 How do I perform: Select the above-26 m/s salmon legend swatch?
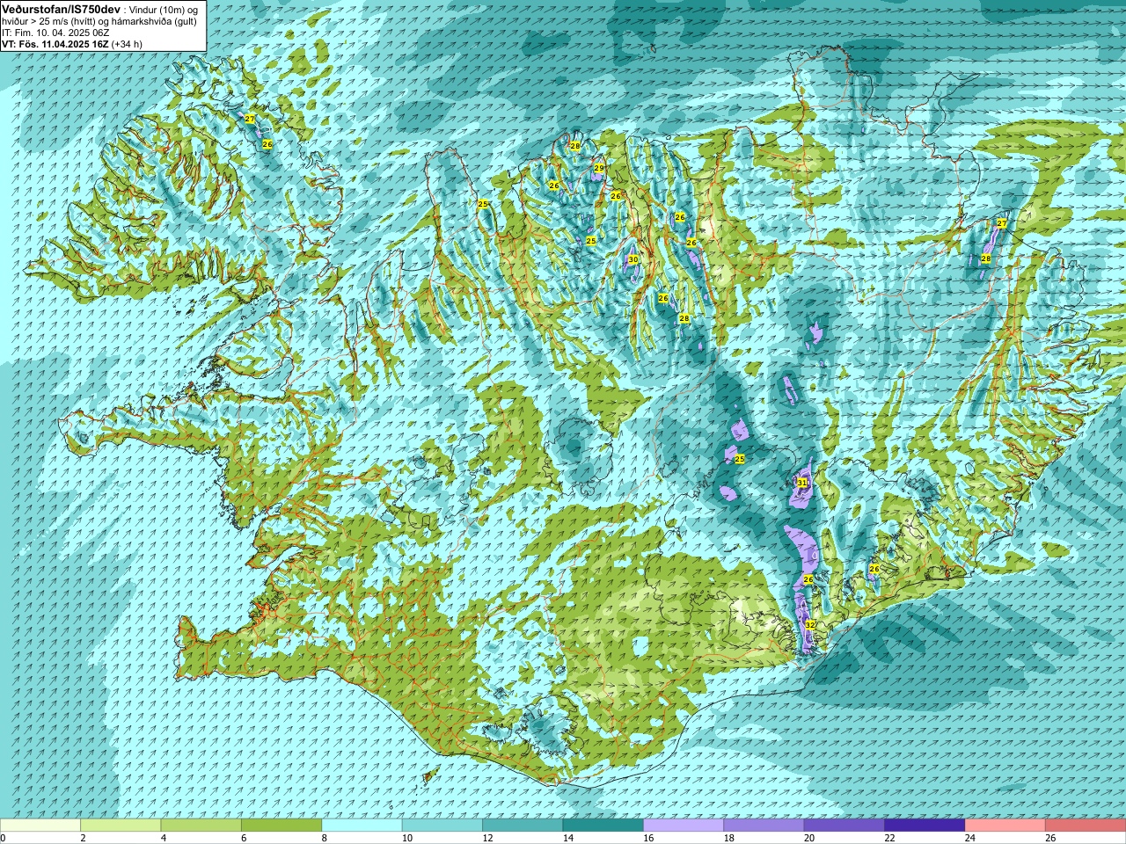click(1086, 826)
